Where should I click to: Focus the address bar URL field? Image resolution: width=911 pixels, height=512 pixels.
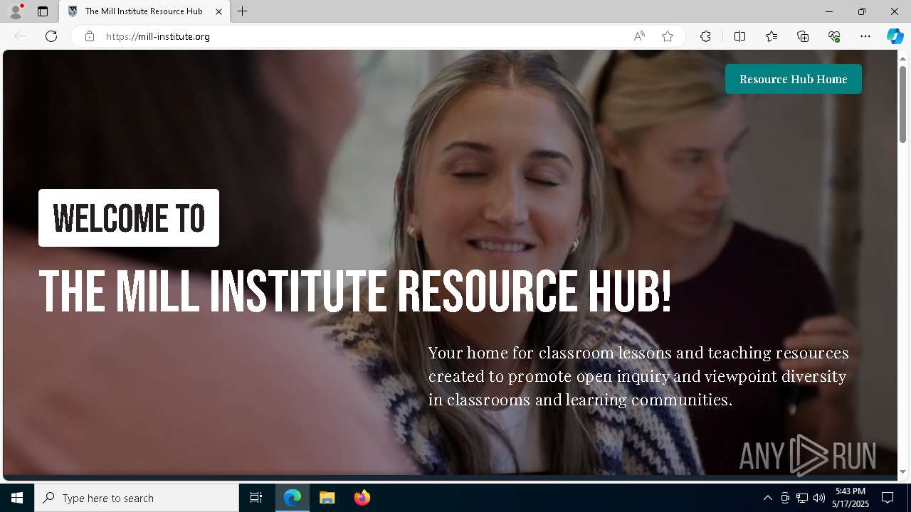tap(363, 36)
